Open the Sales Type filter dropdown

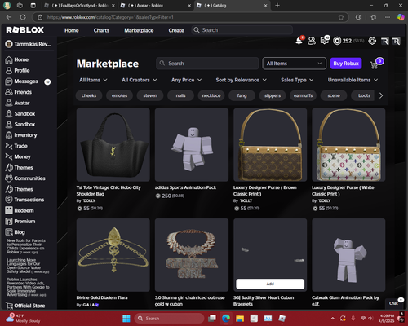[x=297, y=80]
